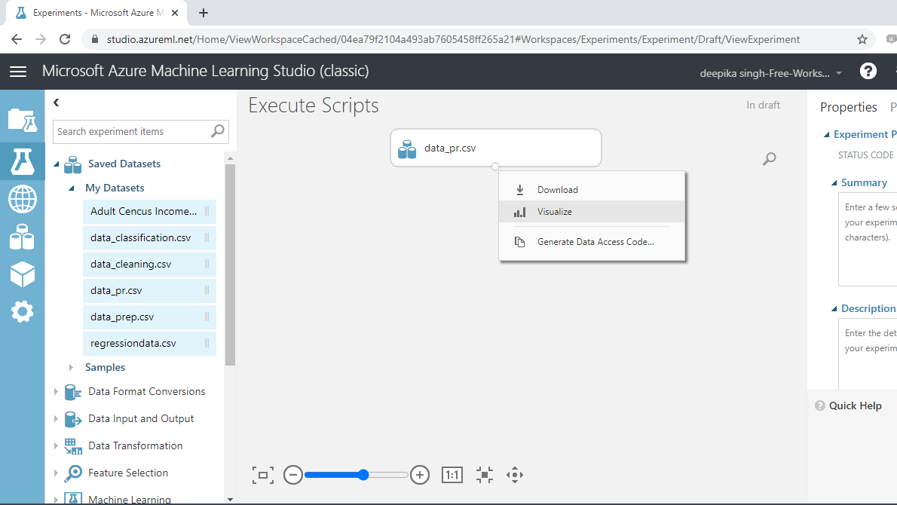Image resolution: width=897 pixels, height=505 pixels.
Task: Click the Description text box
Action: point(868,353)
